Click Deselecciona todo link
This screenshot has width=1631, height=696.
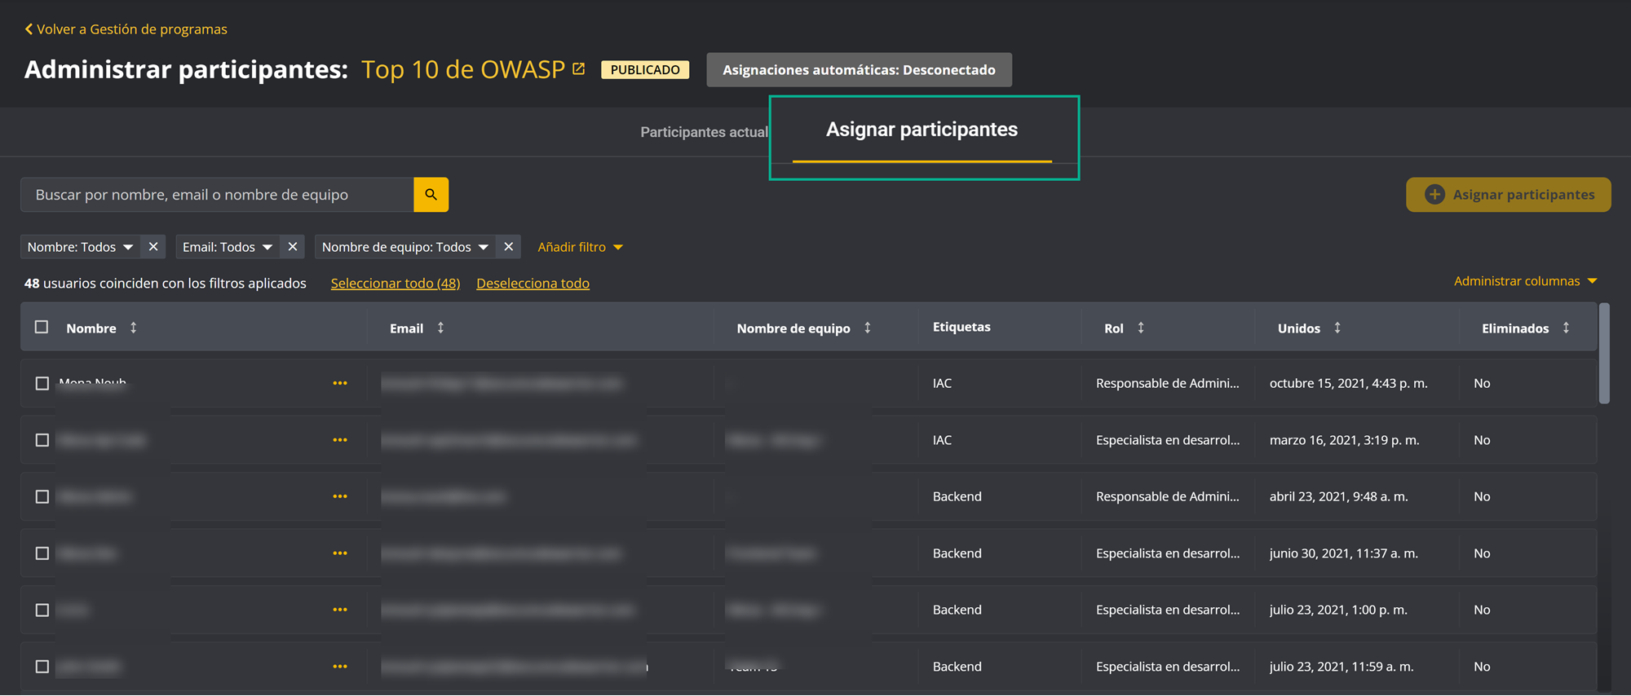[533, 283]
